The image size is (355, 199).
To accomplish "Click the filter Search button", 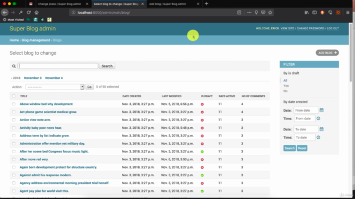I will (290, 148).
